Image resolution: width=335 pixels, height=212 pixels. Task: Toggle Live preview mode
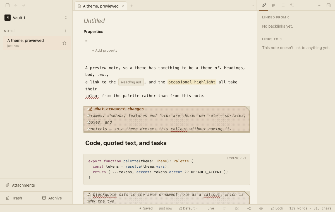tap(211, 208)
